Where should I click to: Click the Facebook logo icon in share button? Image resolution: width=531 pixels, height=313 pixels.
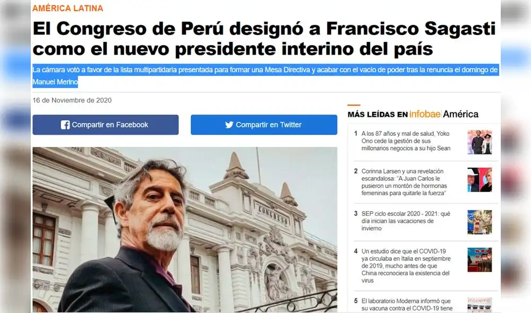[x=65, y=125]
